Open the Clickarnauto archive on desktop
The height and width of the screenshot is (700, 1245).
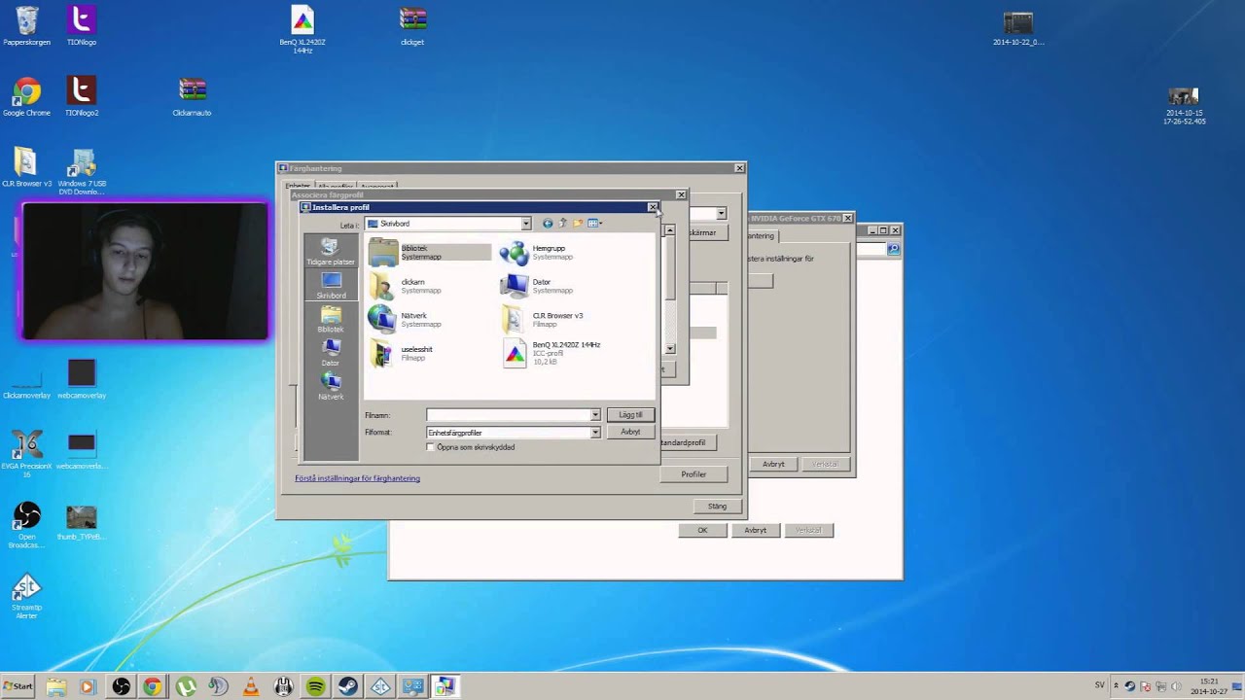tap(192, 98)
